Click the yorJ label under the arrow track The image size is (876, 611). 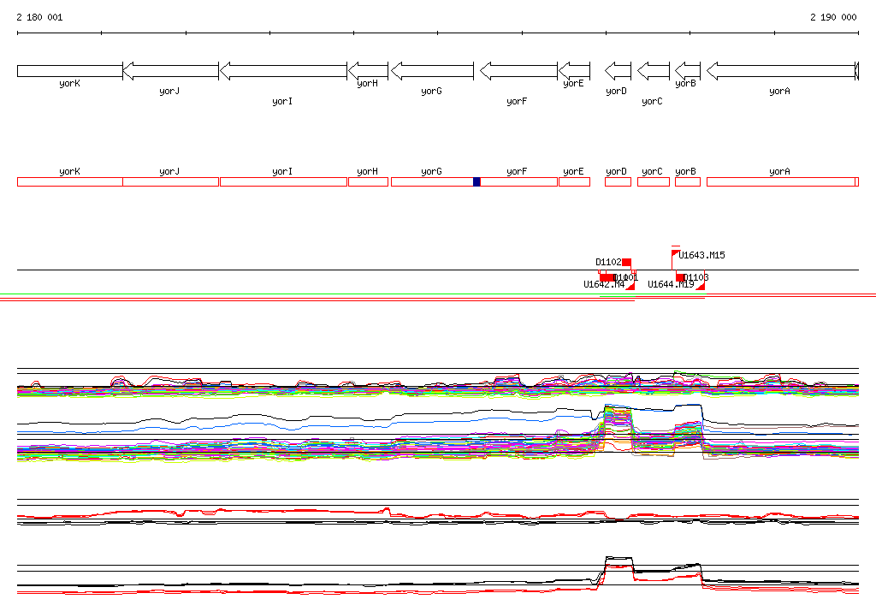[x=169, y=91]
